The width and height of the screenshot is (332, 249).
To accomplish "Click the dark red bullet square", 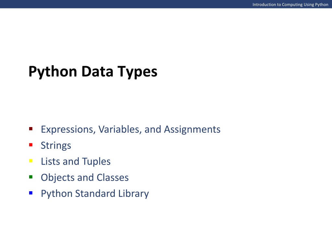I will [x=31, y=129].
